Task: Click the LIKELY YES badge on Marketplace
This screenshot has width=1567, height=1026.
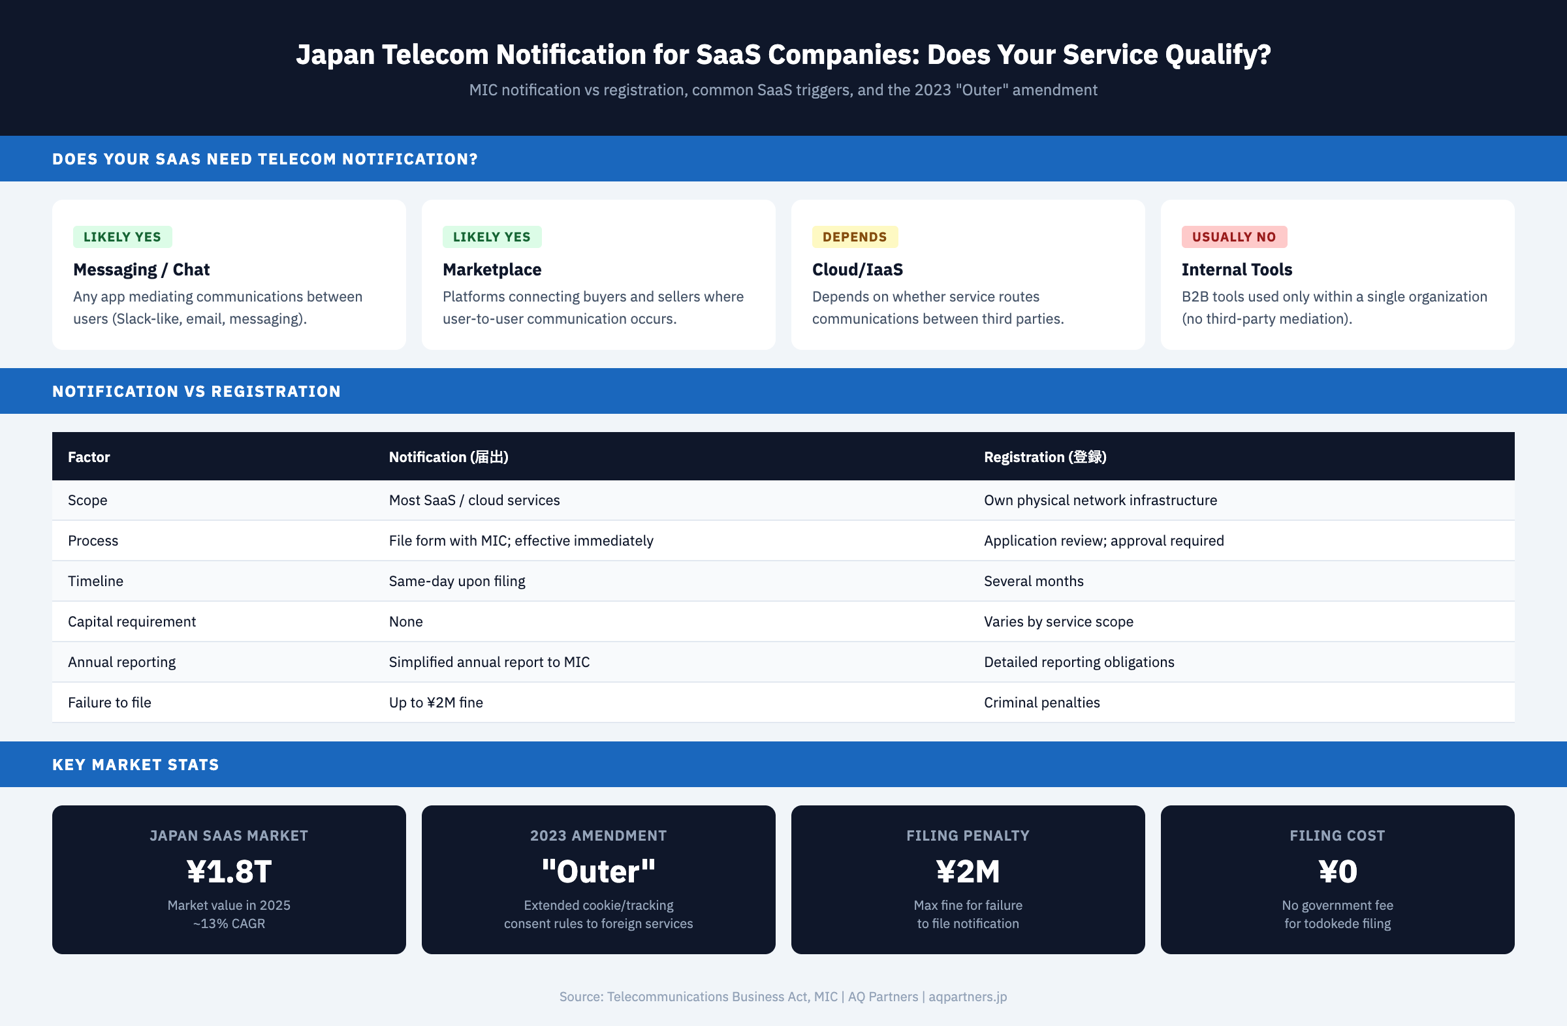Action: 492,236
